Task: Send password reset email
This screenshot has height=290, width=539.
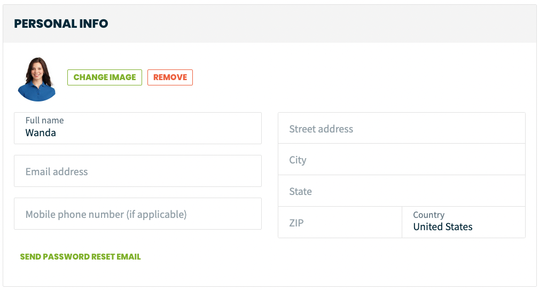Action: 81,257
